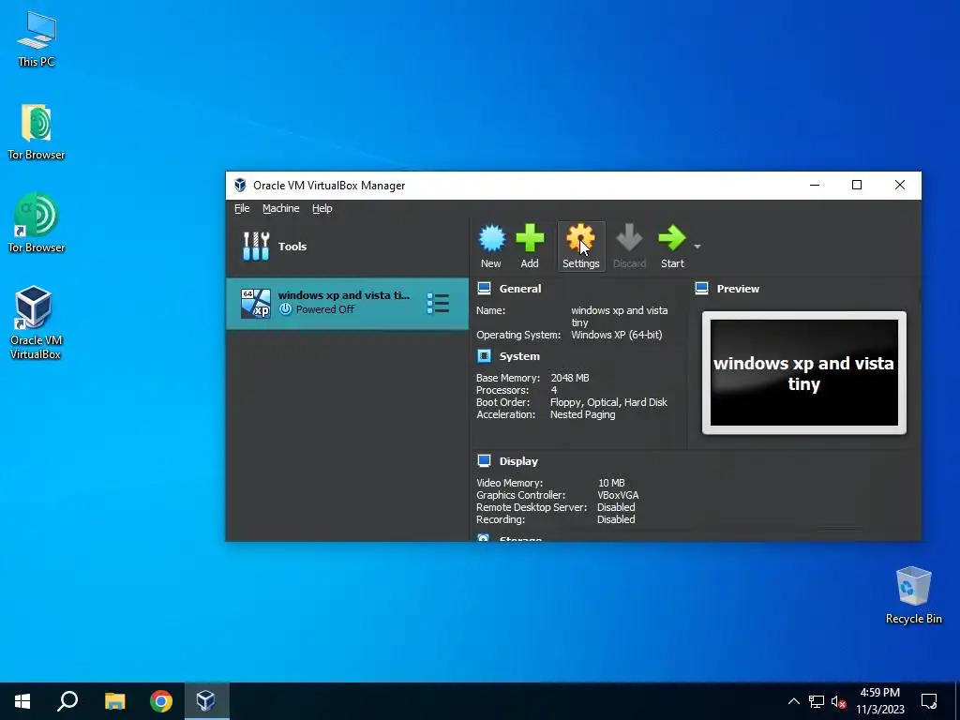Click the VBoxVGA graphics controller value
The width and height of the screenshot is (960, 720).
pyautogui.click(x=618, y=495)
